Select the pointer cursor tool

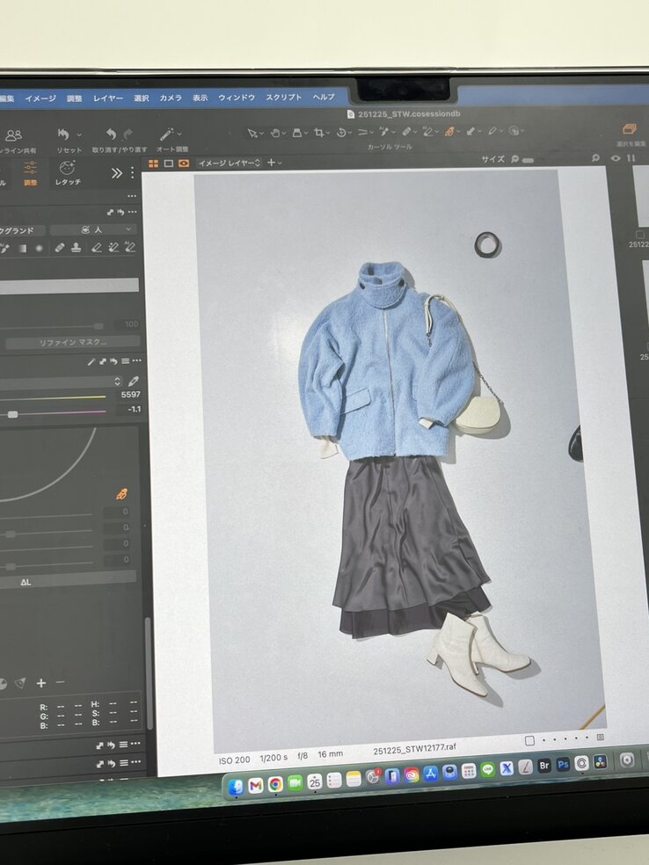click(252, 133)
